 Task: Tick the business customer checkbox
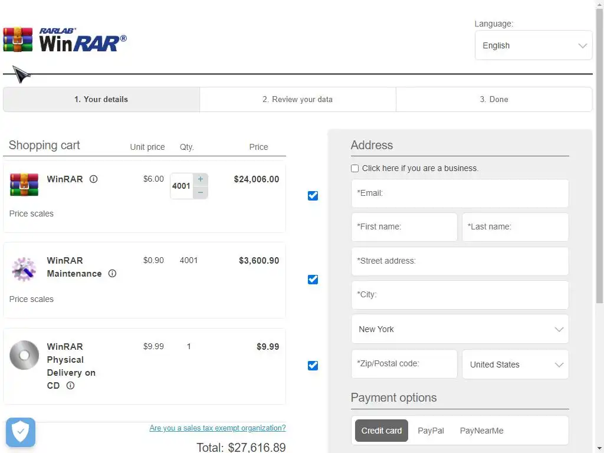tap(354, 168)
